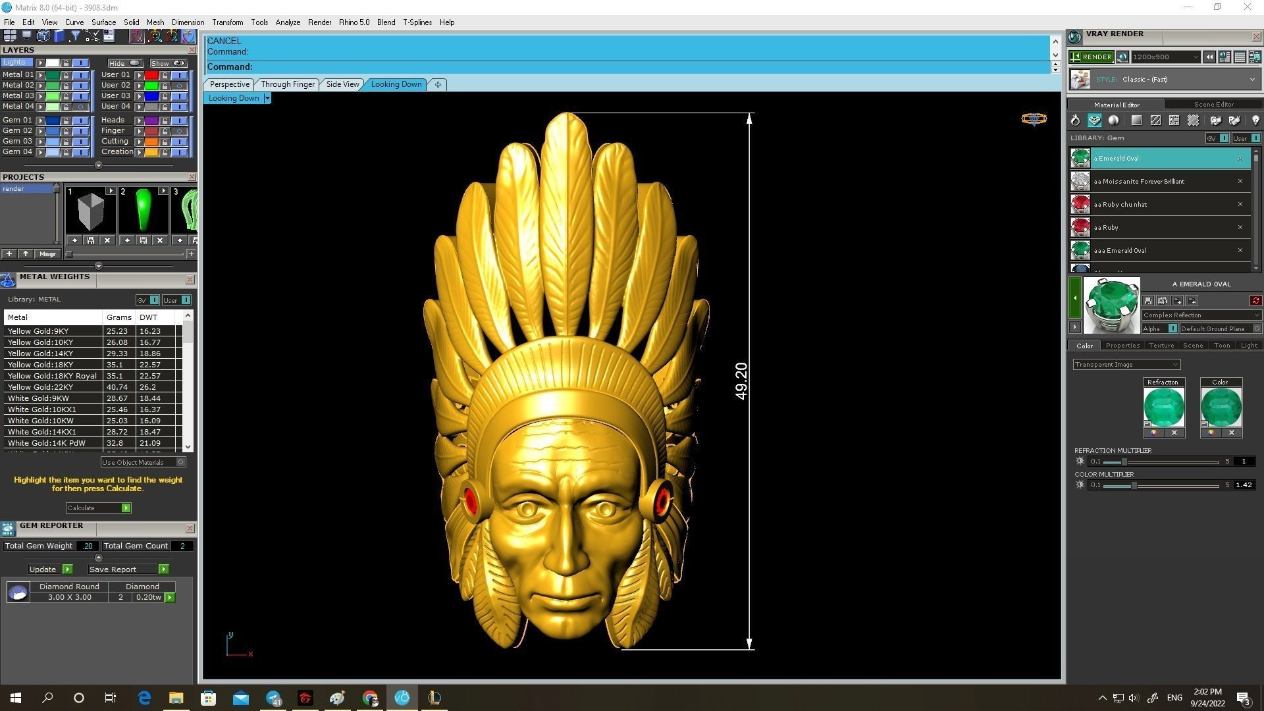Click the four-viewport layout icon
Screen dimensions: 1264x711
(x=10, y=36)
